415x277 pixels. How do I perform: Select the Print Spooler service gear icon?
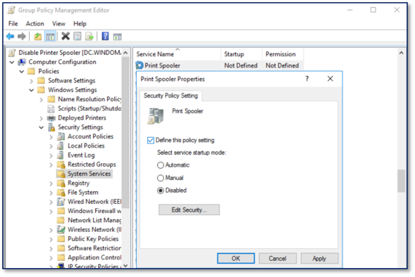click(140, 65)
